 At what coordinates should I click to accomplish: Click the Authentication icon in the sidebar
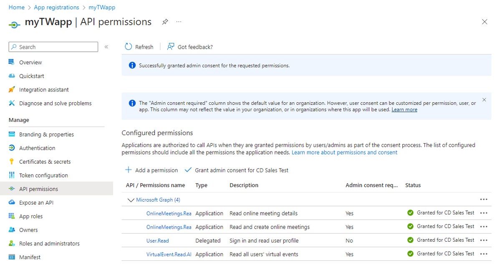12,148
